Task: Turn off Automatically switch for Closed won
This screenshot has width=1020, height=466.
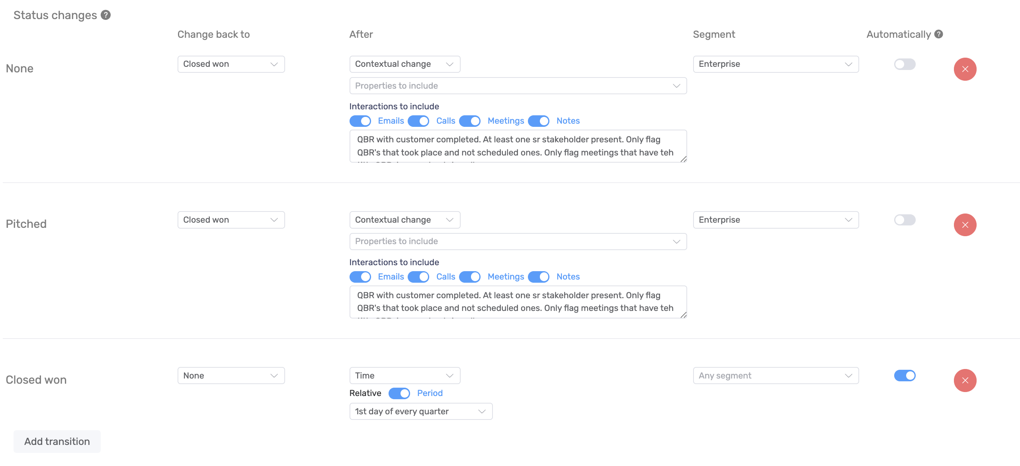Action: click(905, 376)
